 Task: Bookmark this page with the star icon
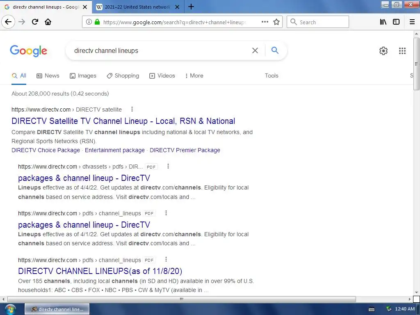[x=276, y=22]
